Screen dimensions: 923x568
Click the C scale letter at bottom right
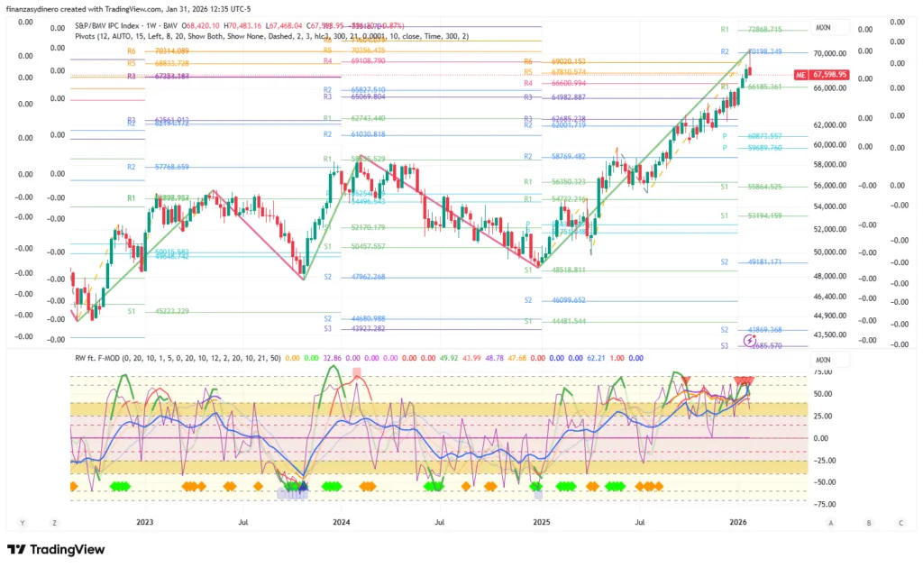coord(900,522)
